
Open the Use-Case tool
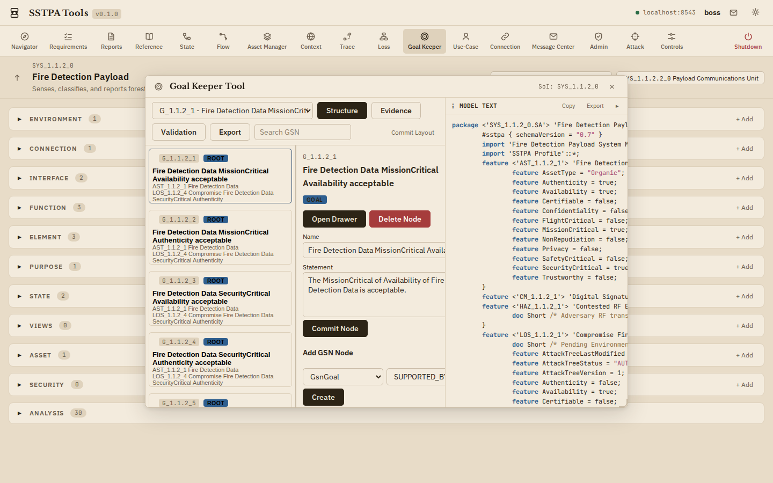pos(465,41)
